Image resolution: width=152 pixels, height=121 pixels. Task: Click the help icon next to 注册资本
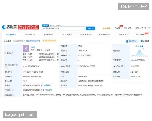(x=69, y=55)
